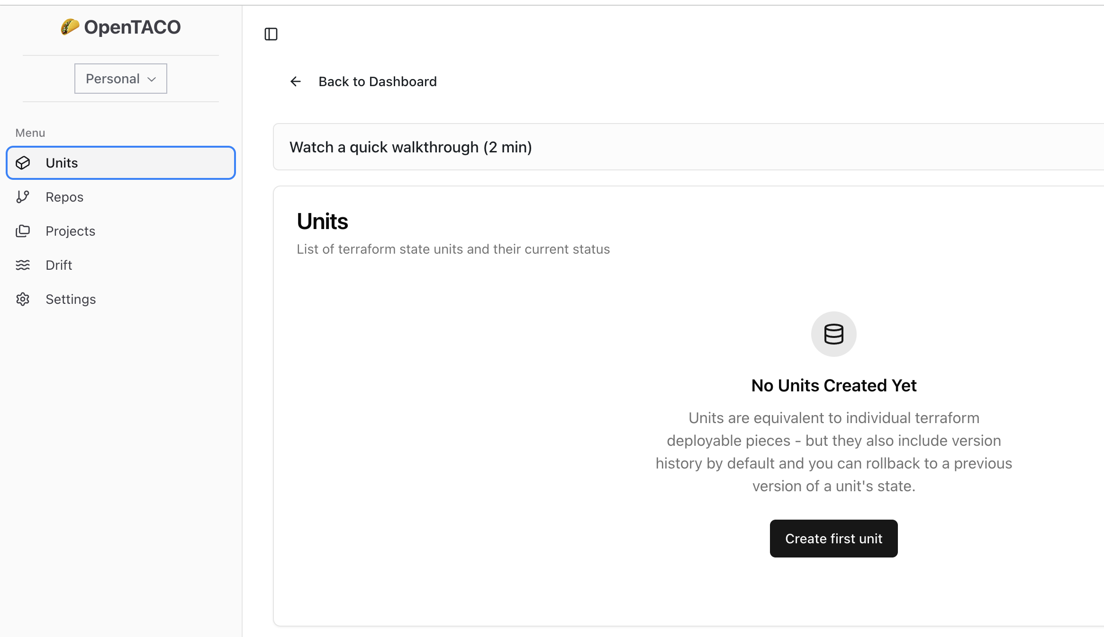Click the Projects folders icon

pos(23,231)
